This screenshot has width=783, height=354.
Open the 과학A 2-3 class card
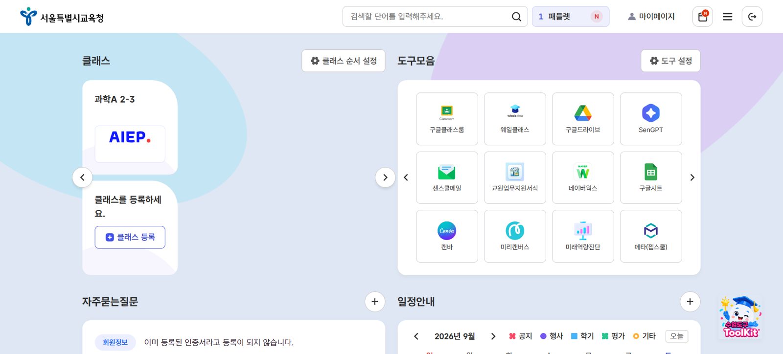130,127
